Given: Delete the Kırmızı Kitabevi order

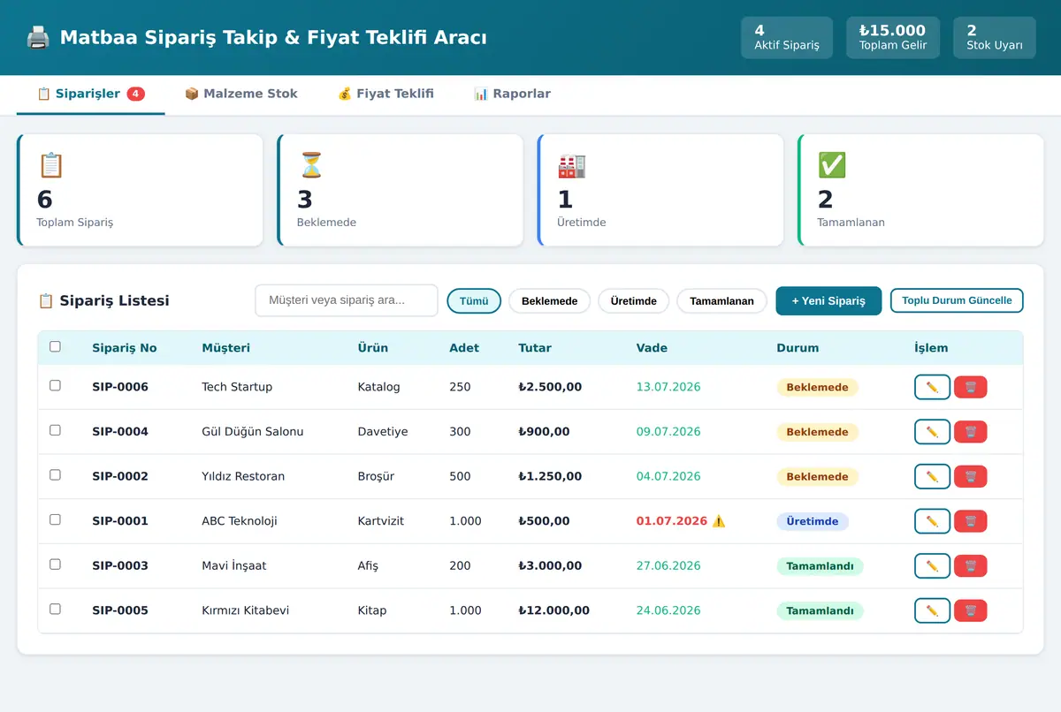Looking at the screenshot, I should click(971, 610).
